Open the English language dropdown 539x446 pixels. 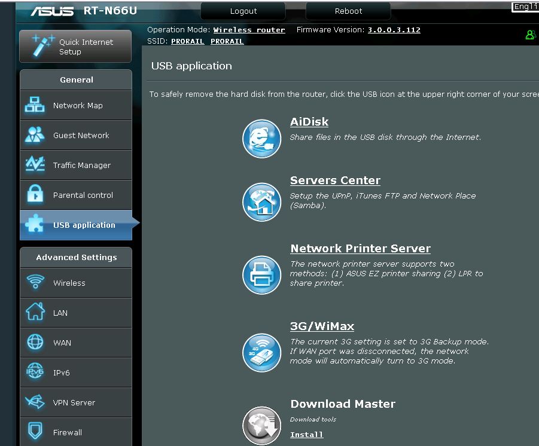click(x=525, y=7)
